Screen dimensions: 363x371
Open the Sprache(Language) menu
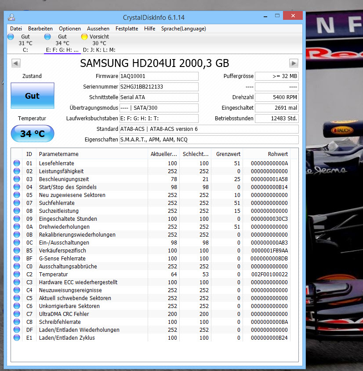tap(183, 29)
